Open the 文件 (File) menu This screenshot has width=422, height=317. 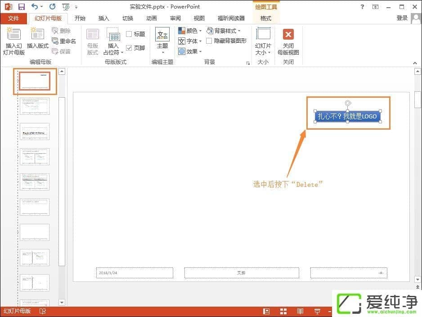tap(13, 18)
